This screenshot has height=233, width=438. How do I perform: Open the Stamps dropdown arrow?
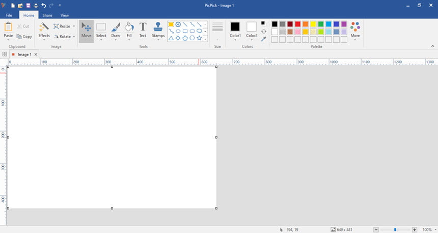[x=158, y=40]
